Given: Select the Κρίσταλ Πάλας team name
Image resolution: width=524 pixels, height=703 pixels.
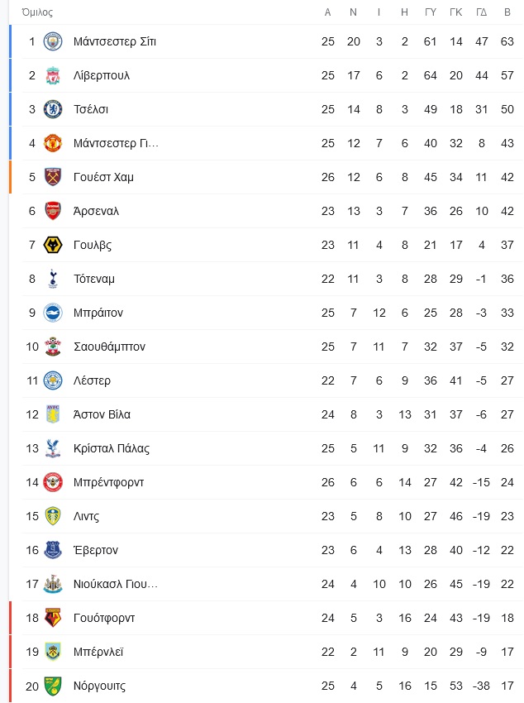Looking at the screenshot, I should point(112,448).
